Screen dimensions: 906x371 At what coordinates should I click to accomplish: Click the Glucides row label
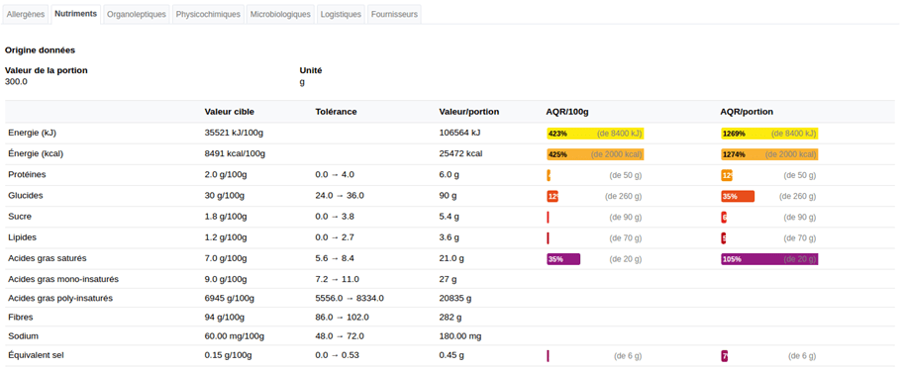(26, 196)
